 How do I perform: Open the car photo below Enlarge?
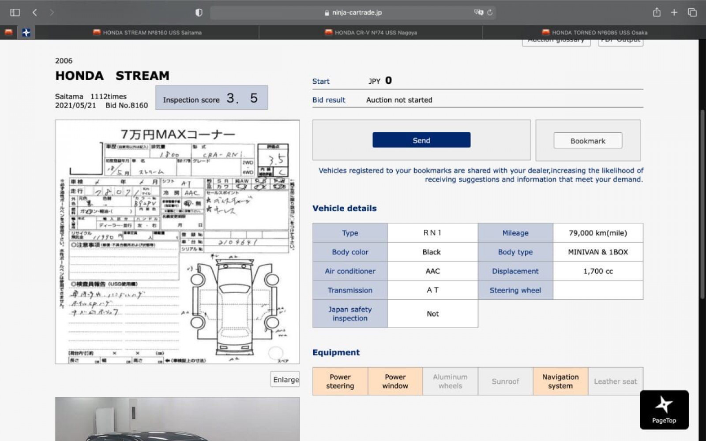click(177, 419)
